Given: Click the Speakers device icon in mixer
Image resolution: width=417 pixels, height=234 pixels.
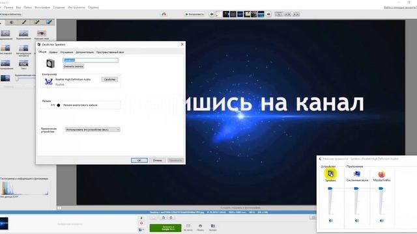Looking at the screenshot, I should (330, 174).
